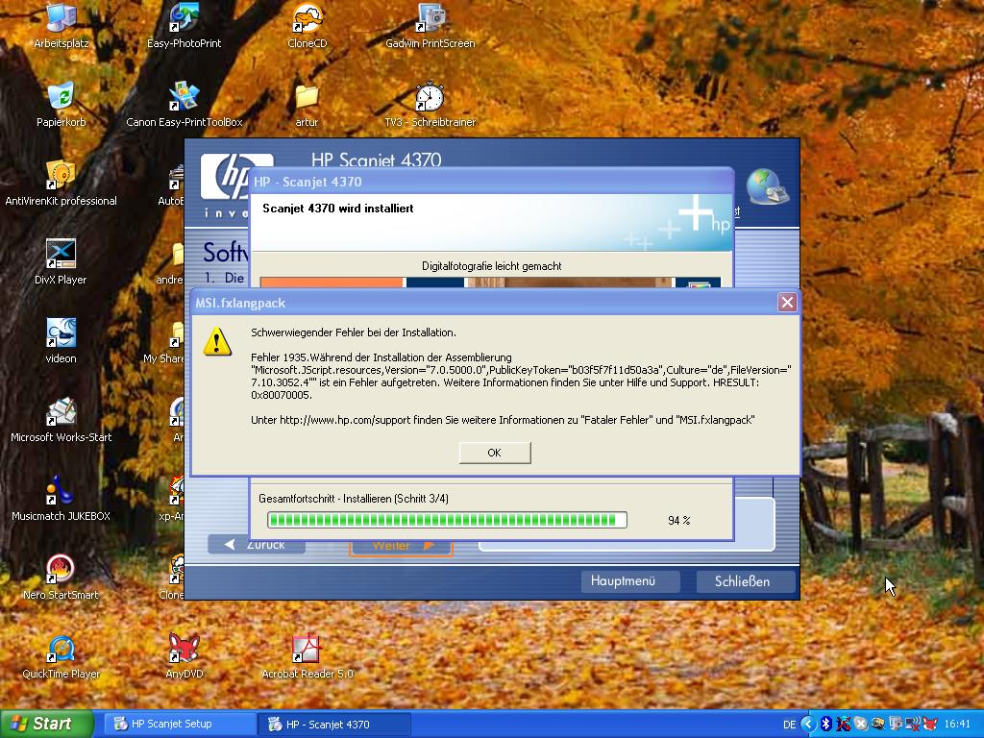This screenshot has height=738, width=984.
Task: Click the 94 % progress value
Action: coord(679,520)
